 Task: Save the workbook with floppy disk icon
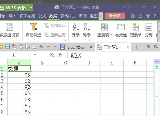coord(7,47)
